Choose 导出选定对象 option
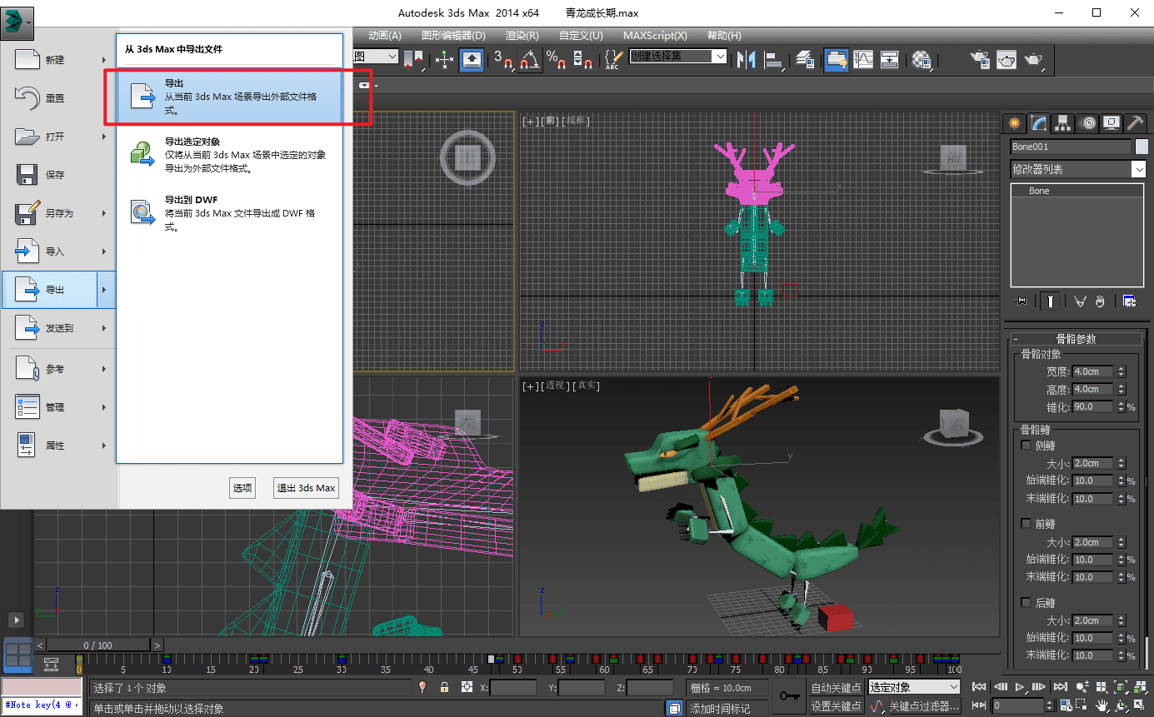The image size is (1154, 717). coord(230,154)
